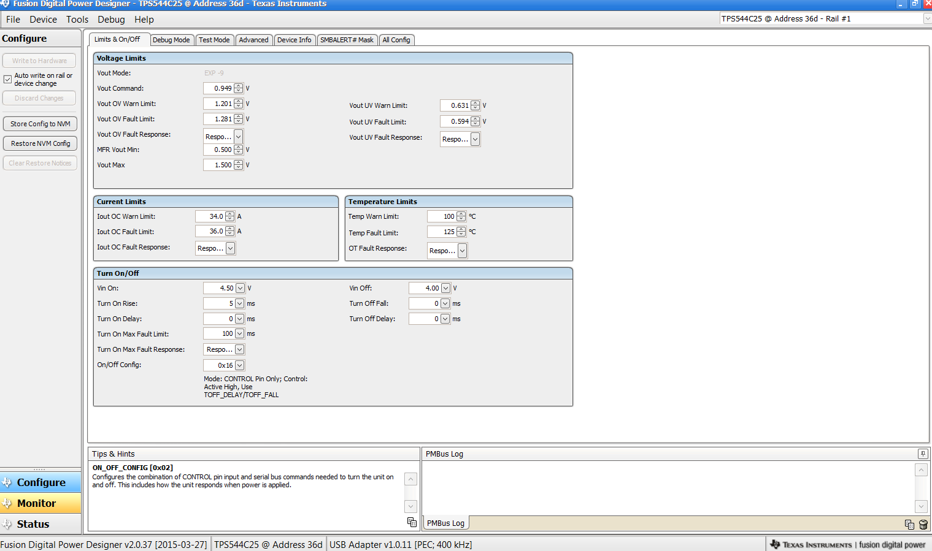Copy the PMBus Log contents
Viewport: 932px width, 551px height.
click(909, 525)
